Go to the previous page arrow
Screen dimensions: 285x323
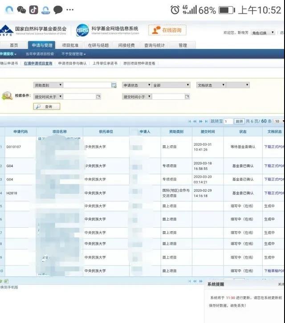[195, 121]
